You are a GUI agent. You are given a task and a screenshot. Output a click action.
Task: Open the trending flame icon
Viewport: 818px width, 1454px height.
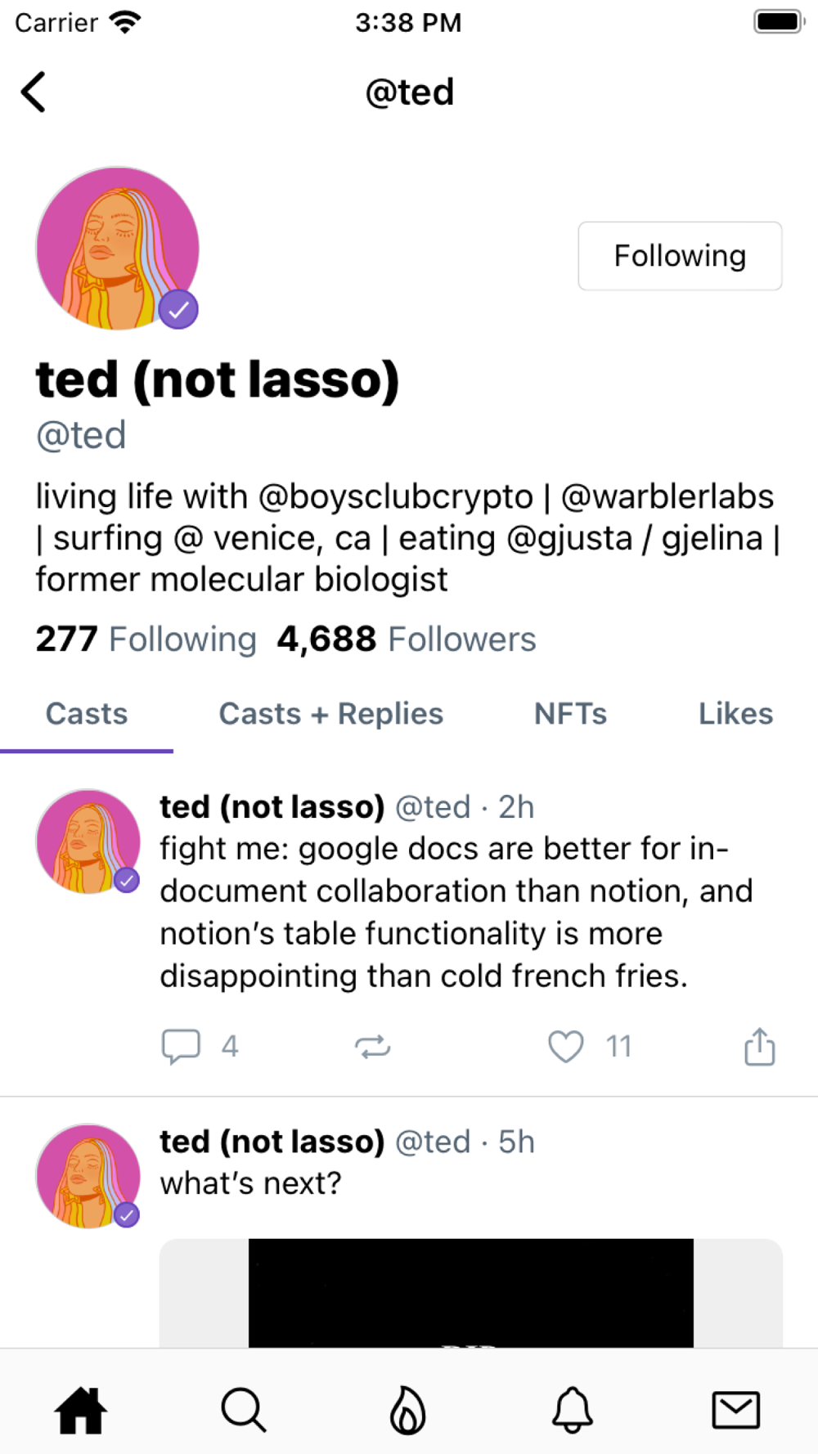tap(407, 1411)
